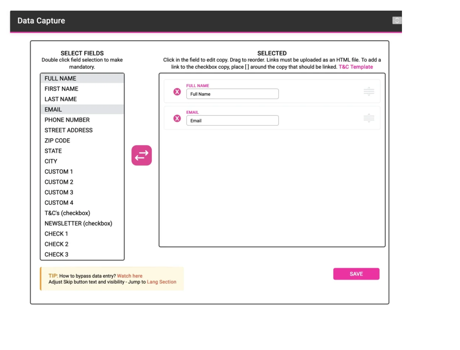
Task: Open the T&C Template link
Action: pos(356,67)
